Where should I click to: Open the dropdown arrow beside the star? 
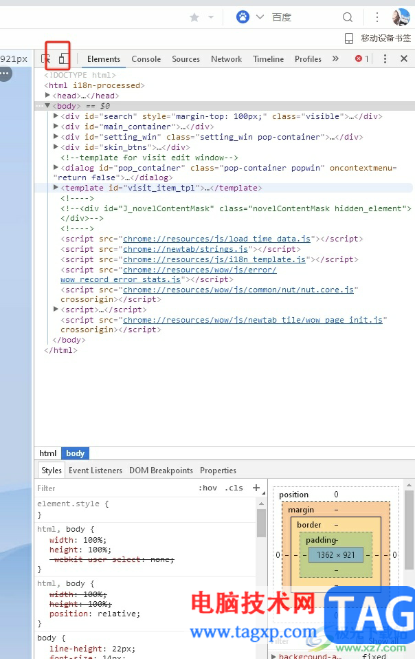tap(211, 17)
